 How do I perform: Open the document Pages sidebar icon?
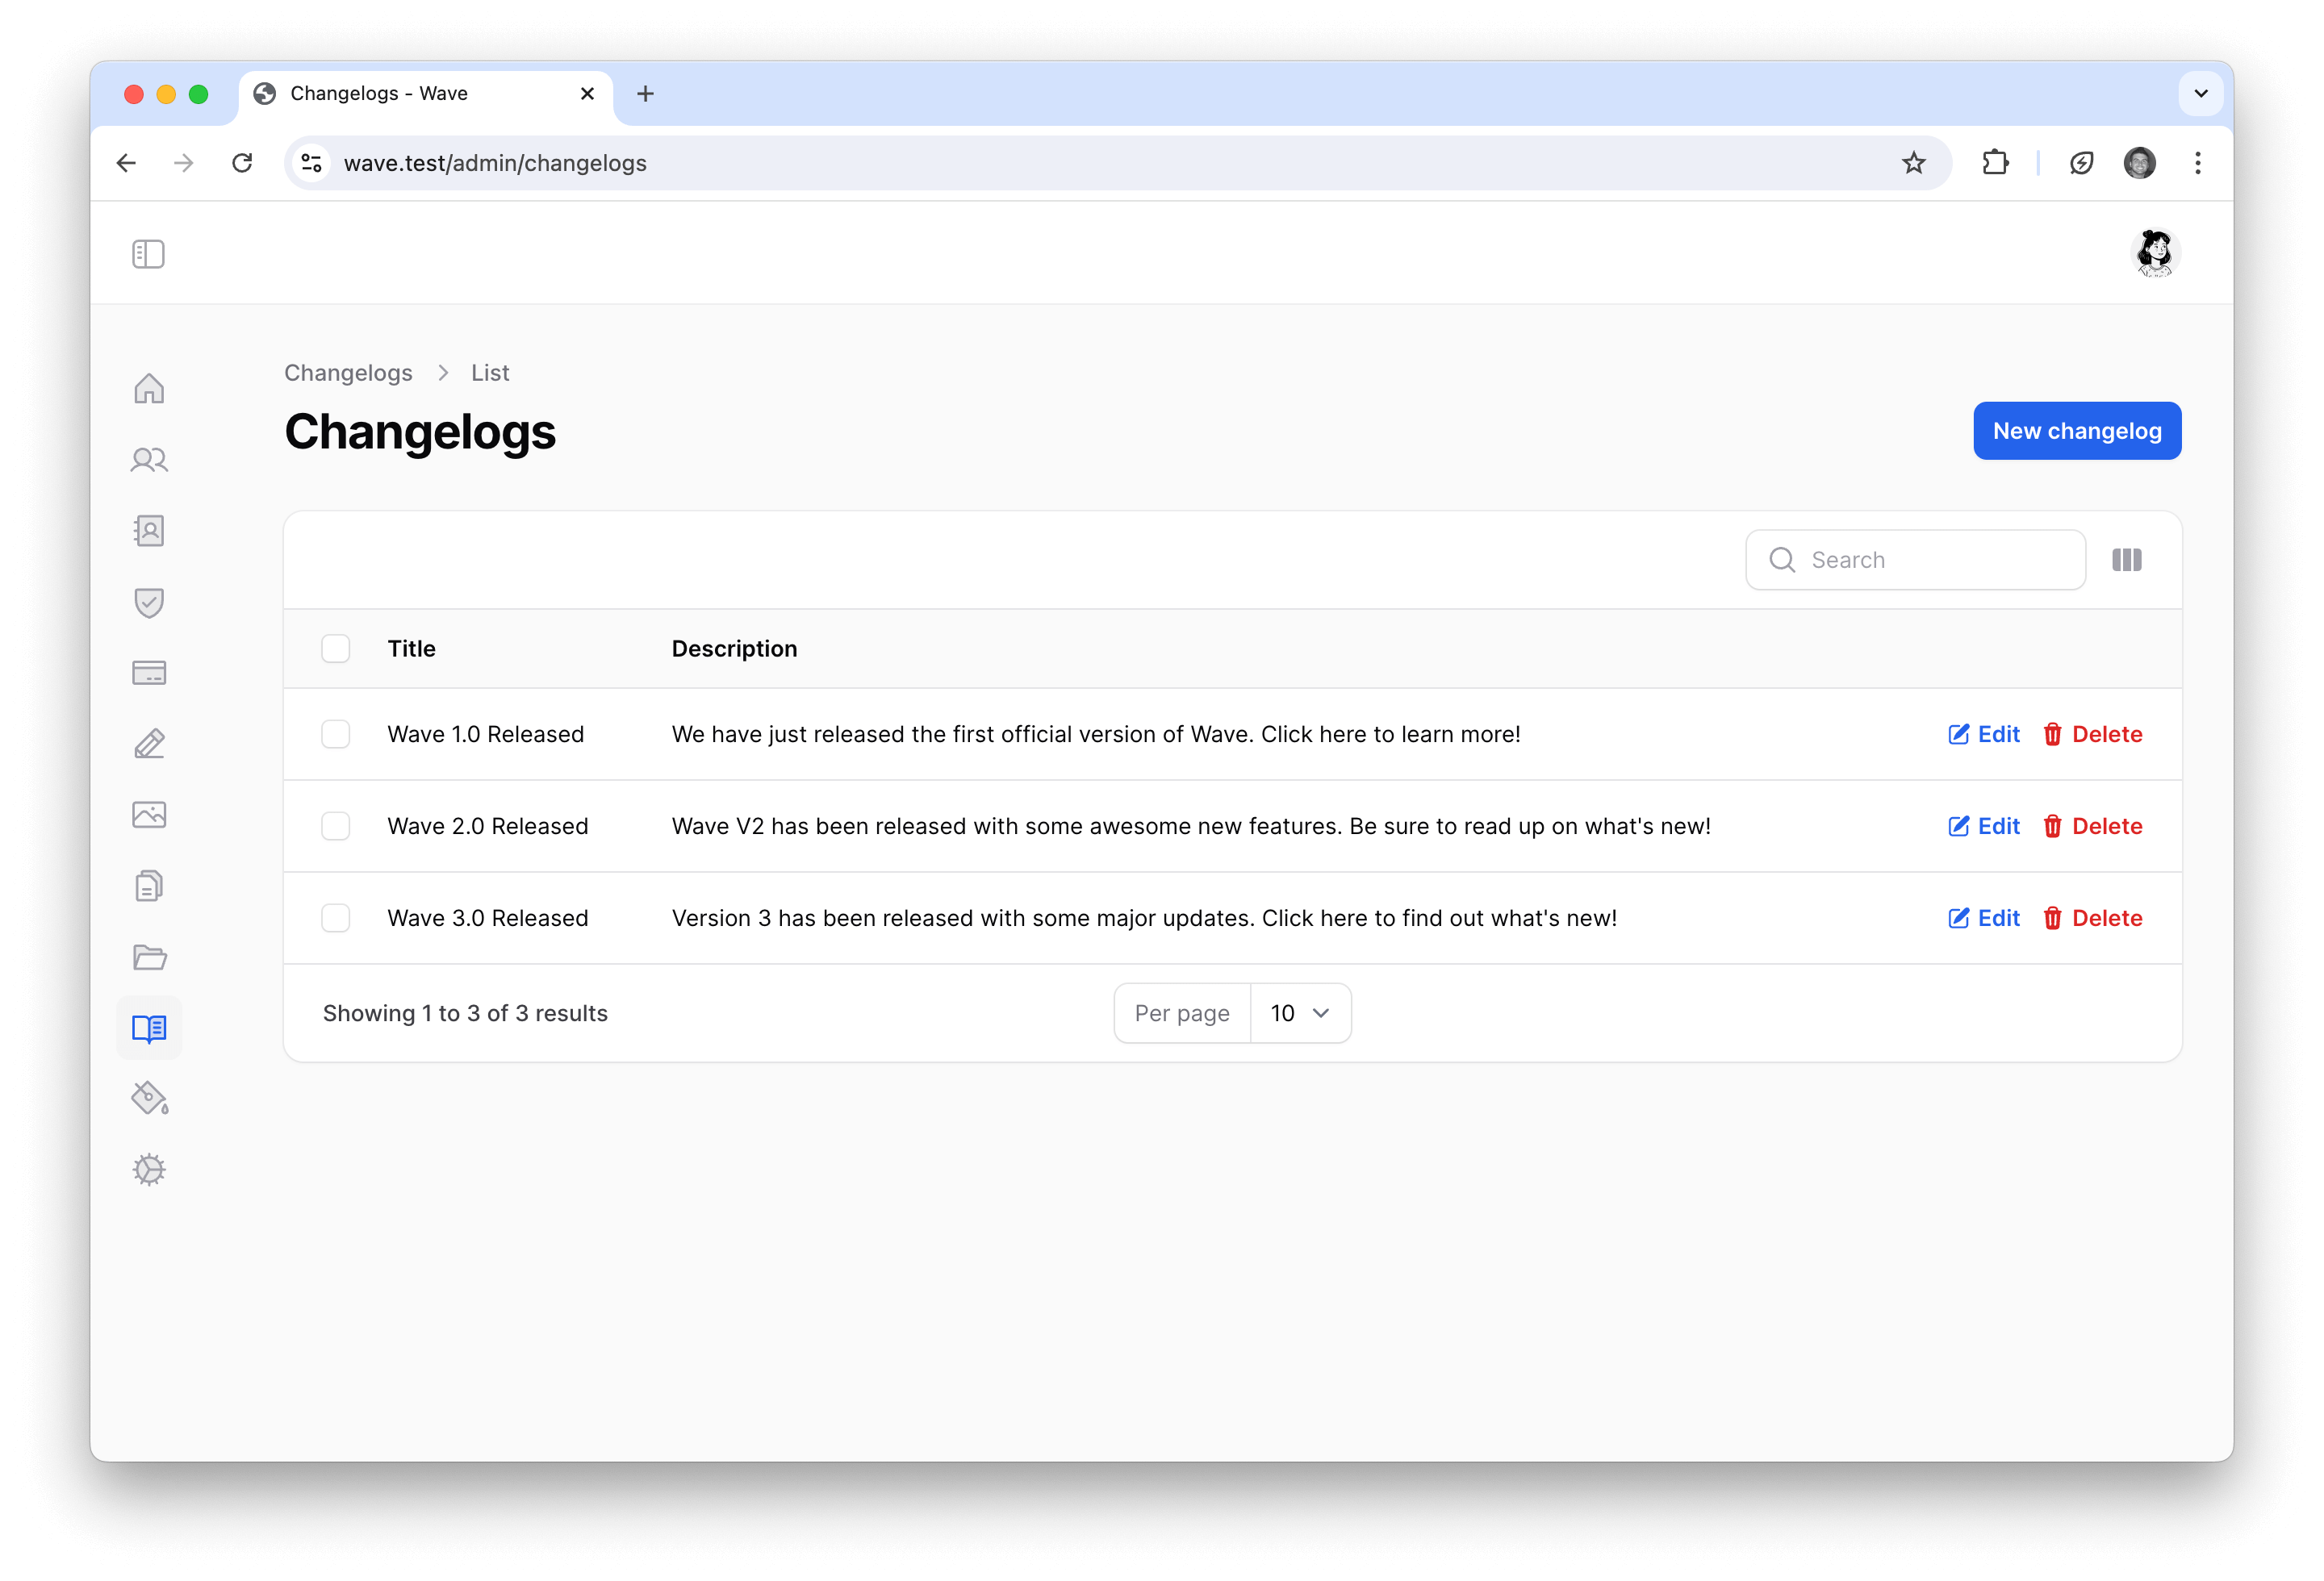tap(149, 886)
